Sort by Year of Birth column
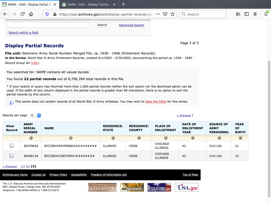This screenshot has width=271, height=203. [x=240, y=138]
